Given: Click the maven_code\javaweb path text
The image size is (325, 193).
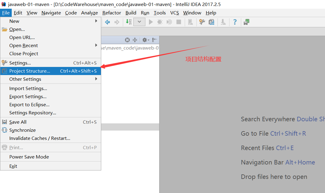Looking at the screenshot, I should [x=130, y=48].
